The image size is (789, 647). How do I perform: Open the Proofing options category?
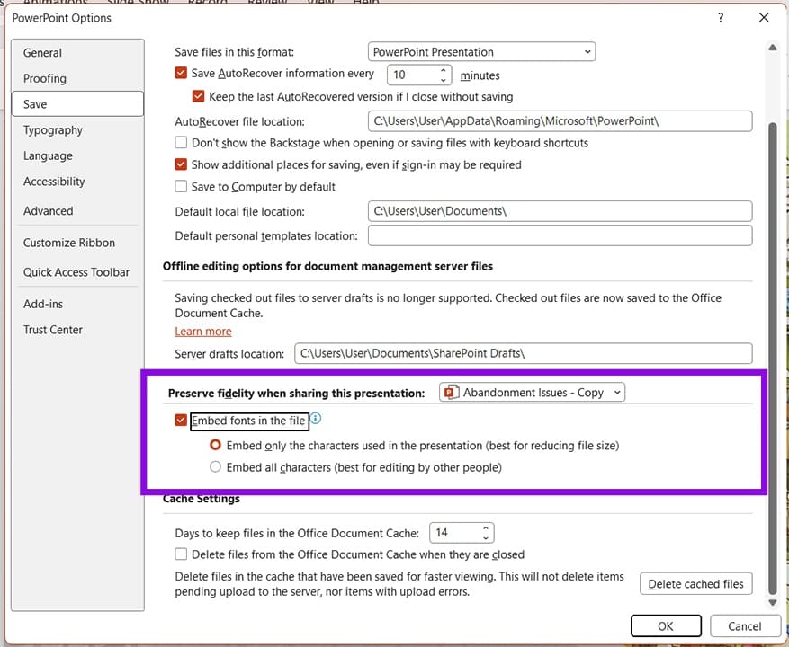pos(77,78)
